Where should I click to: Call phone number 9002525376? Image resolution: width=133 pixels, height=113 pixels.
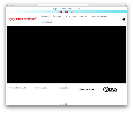[x=74, y=9]
